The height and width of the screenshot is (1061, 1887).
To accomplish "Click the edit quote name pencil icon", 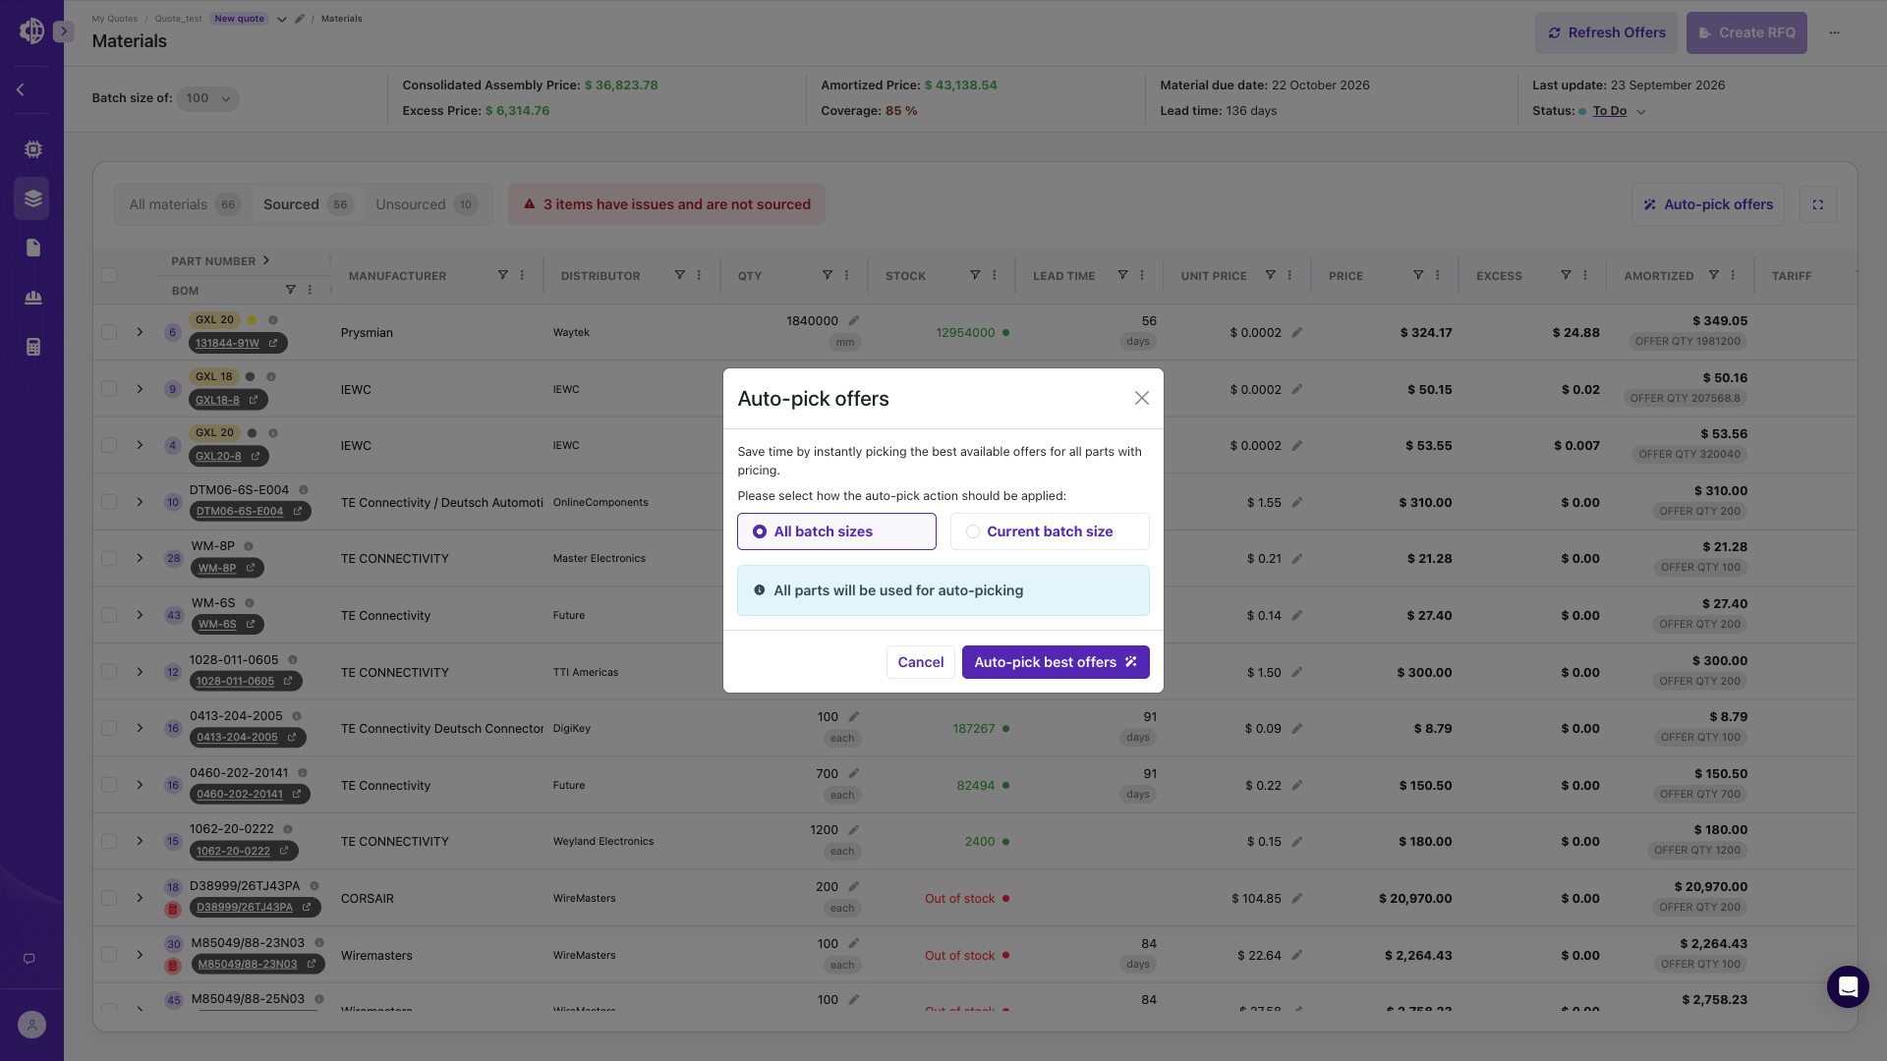I will pyautogui.click(x=299, y=19).
